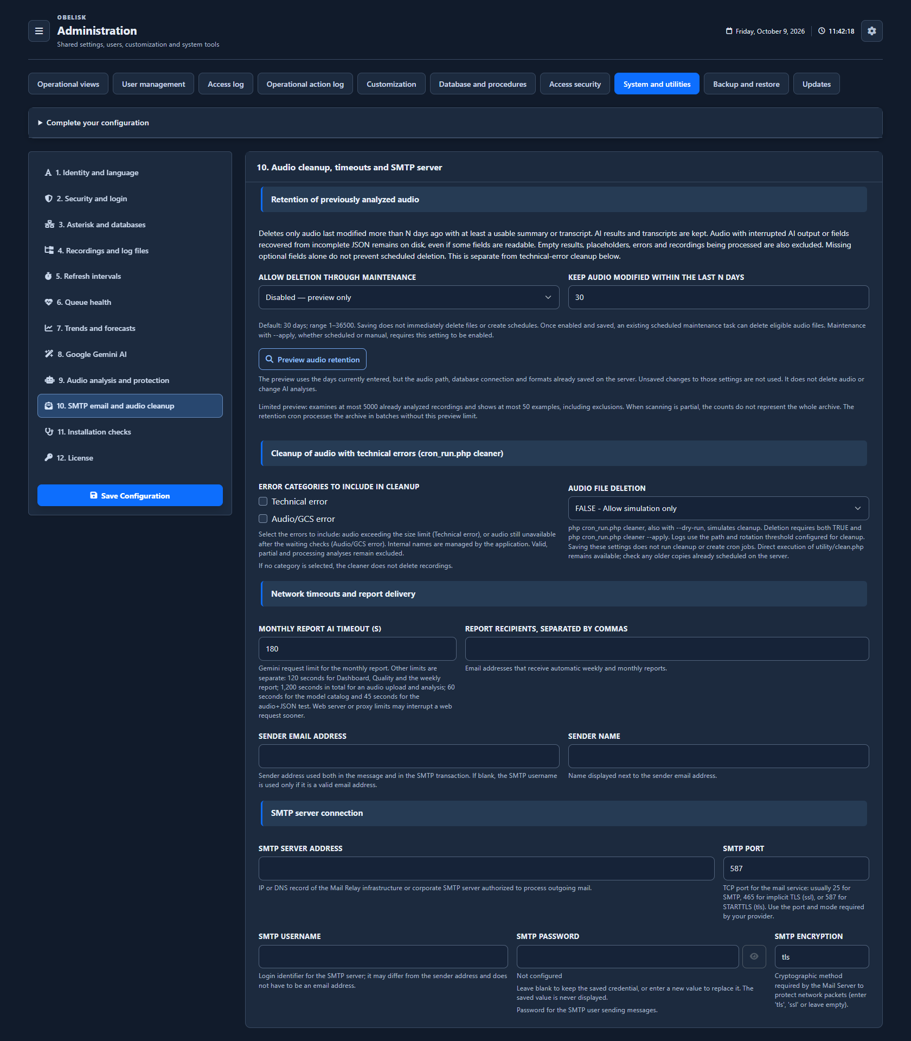
Task: Click the SMTP username input field
Action: pyautogui.click(x=383, y=956)
